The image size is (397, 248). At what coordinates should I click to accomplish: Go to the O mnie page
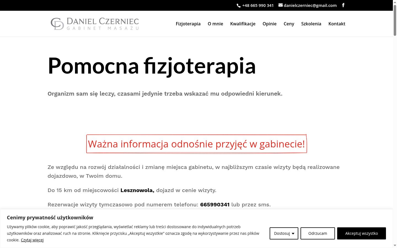tap(215, 24)
